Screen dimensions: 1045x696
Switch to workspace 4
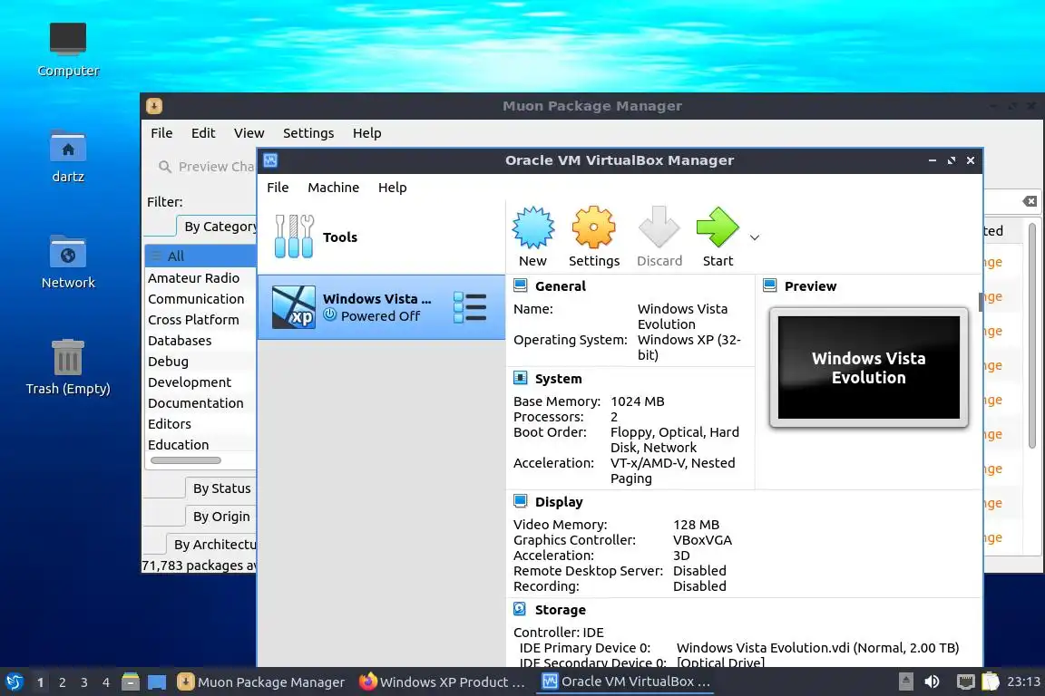point(106,682)
